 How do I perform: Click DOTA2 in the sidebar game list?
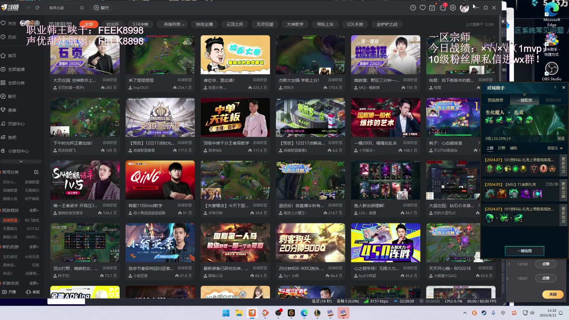33,229
